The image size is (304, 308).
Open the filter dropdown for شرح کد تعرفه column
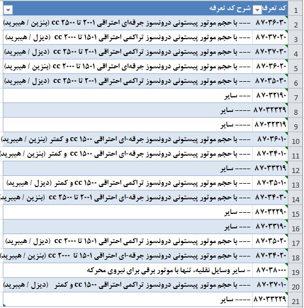[x=8, y=10]
